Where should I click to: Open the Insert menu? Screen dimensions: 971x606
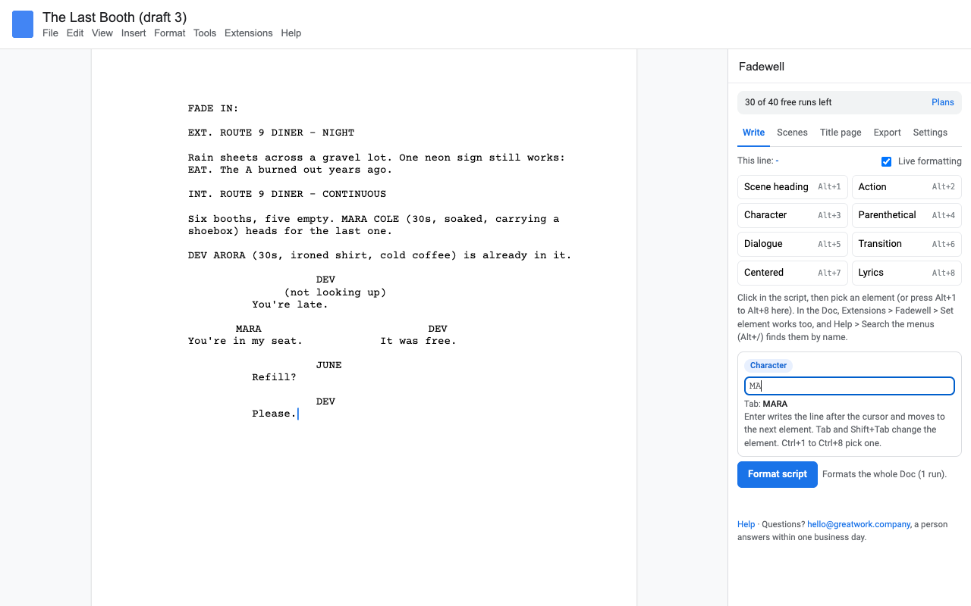(x=134, y=33)
